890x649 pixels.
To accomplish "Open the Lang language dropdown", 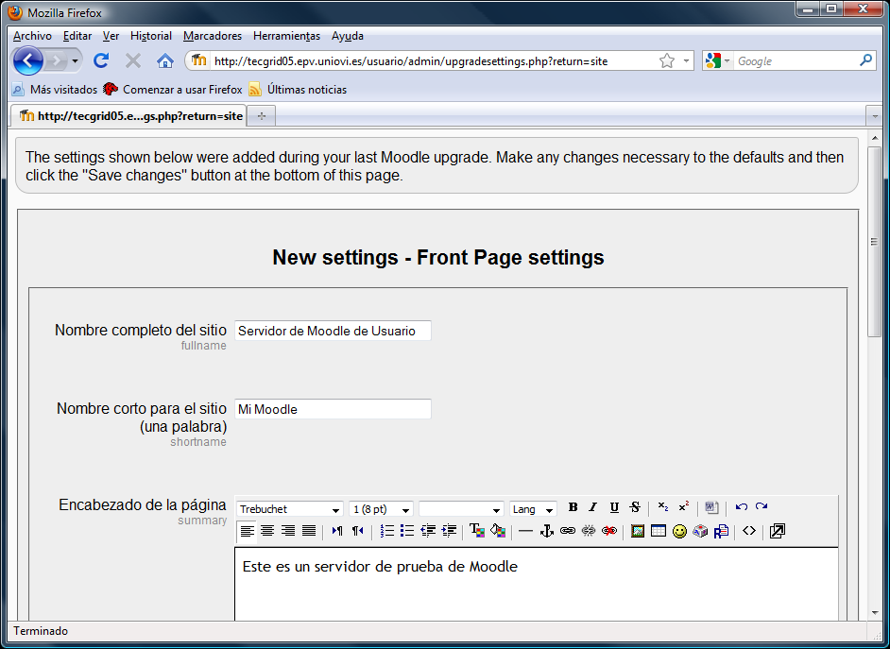I will [533, 509].
